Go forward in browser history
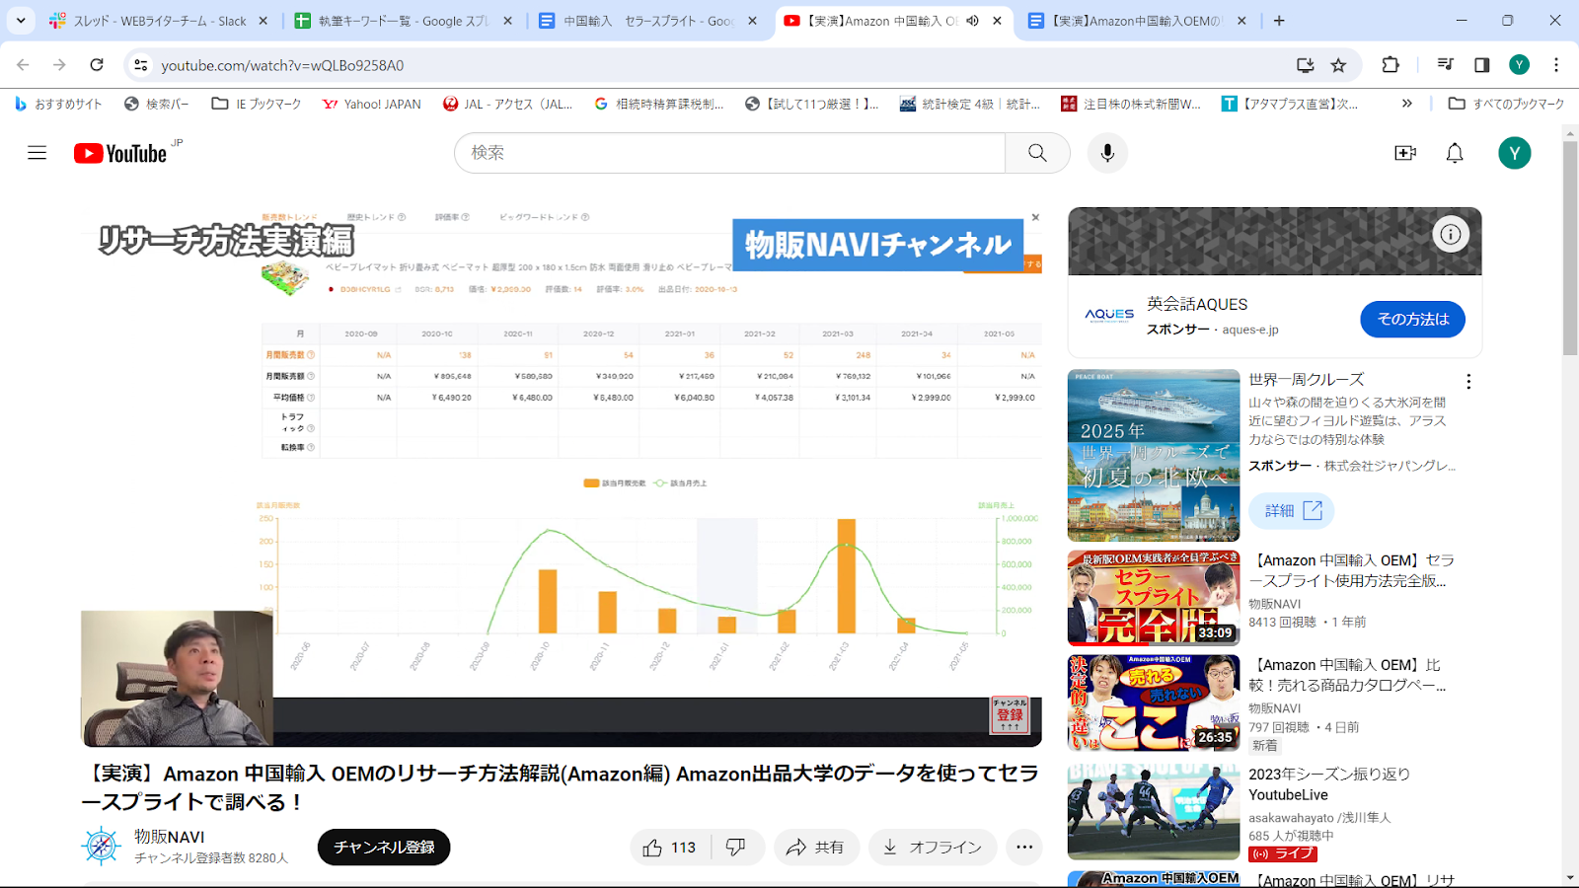This screenshot has width=1579, height=888. point(59,65)
